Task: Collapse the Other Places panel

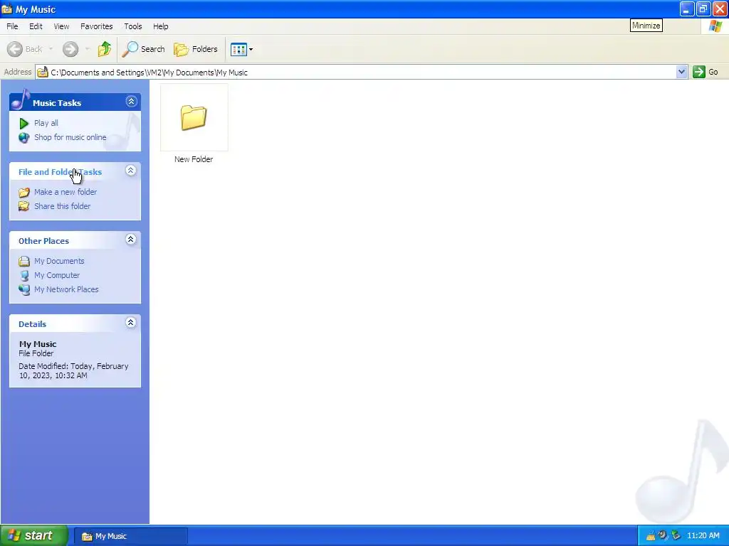Action: (131, 239)
